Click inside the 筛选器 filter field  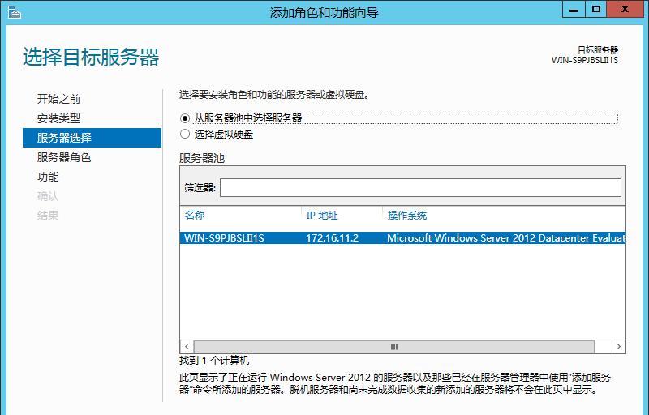(420, 188)
